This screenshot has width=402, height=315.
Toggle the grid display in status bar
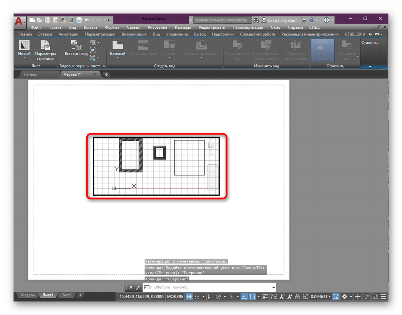pyautogui.click(x=189, y=296)
